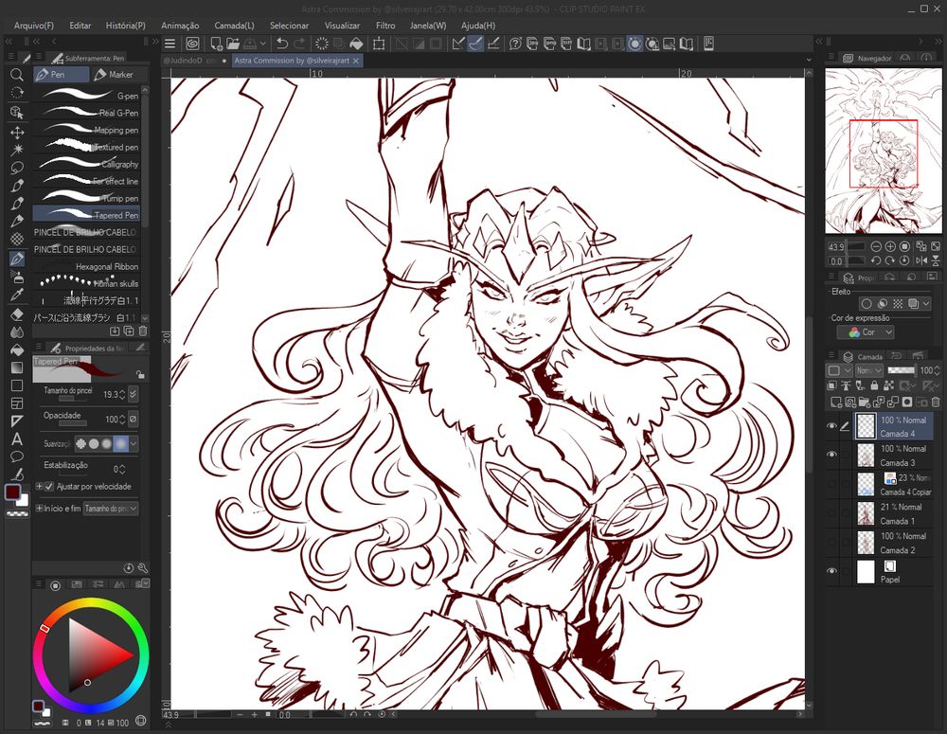Select the Camada 3 layer thumbnail
The height and width of the screenshot is (734, 947).
coord(867,456)
